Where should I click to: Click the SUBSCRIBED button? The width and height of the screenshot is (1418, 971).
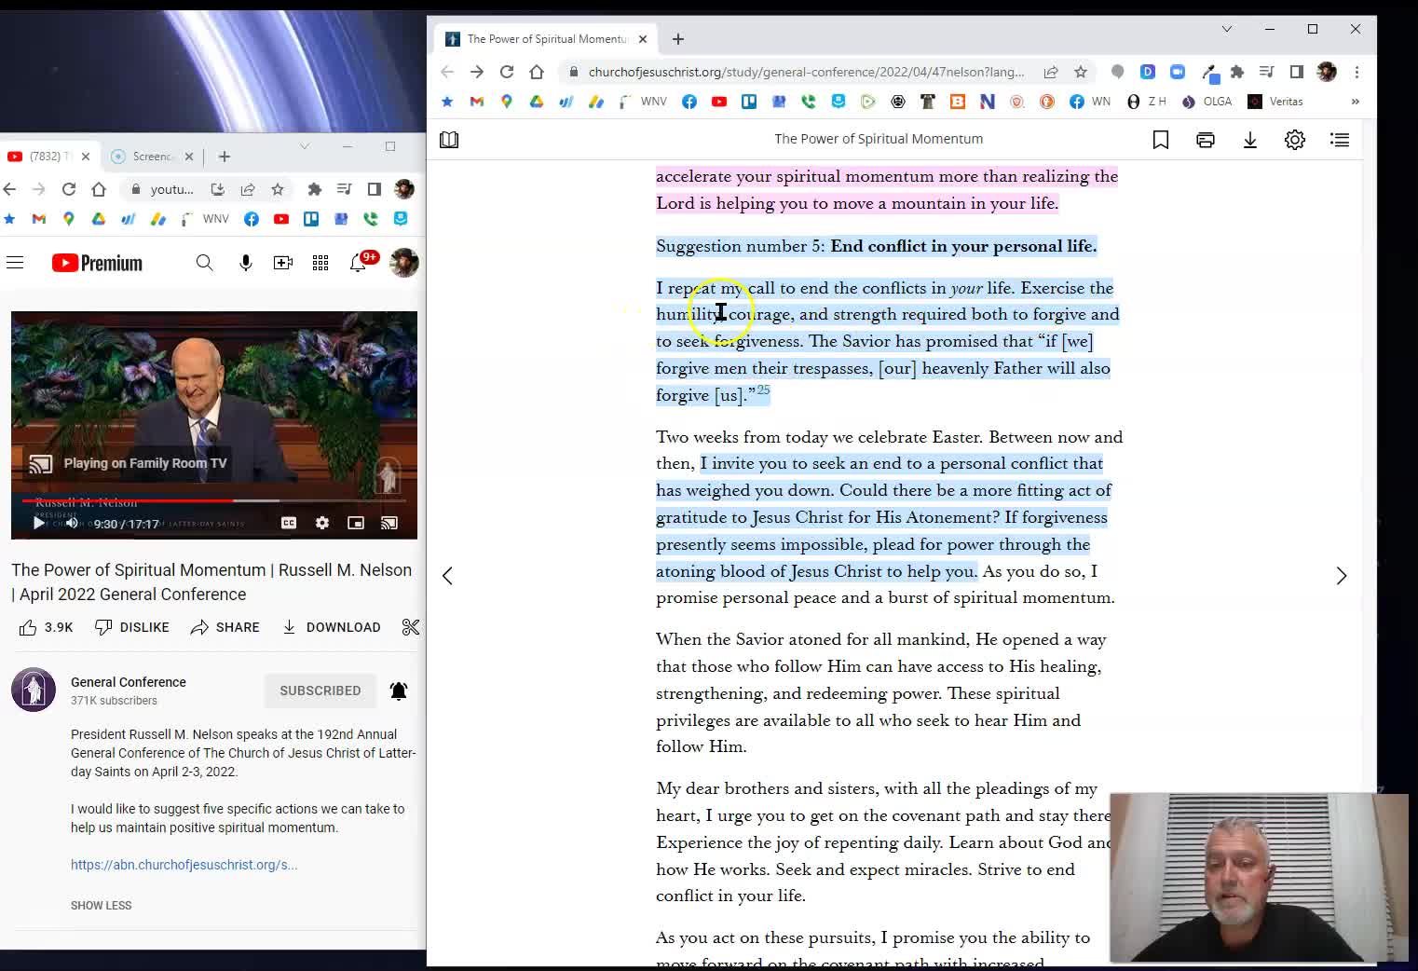point(320,691)
